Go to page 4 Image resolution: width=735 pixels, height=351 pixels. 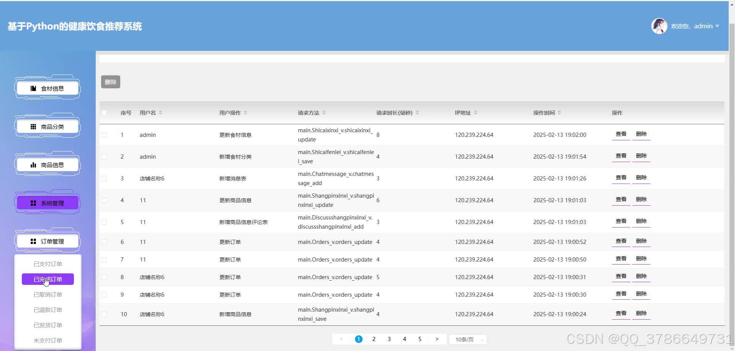pos(405,339)
